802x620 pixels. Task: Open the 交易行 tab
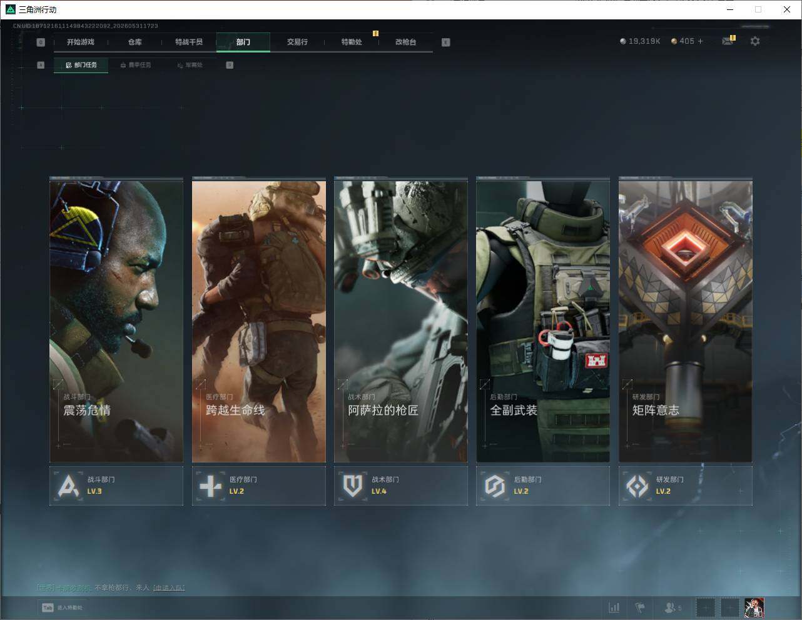(297, 42)
